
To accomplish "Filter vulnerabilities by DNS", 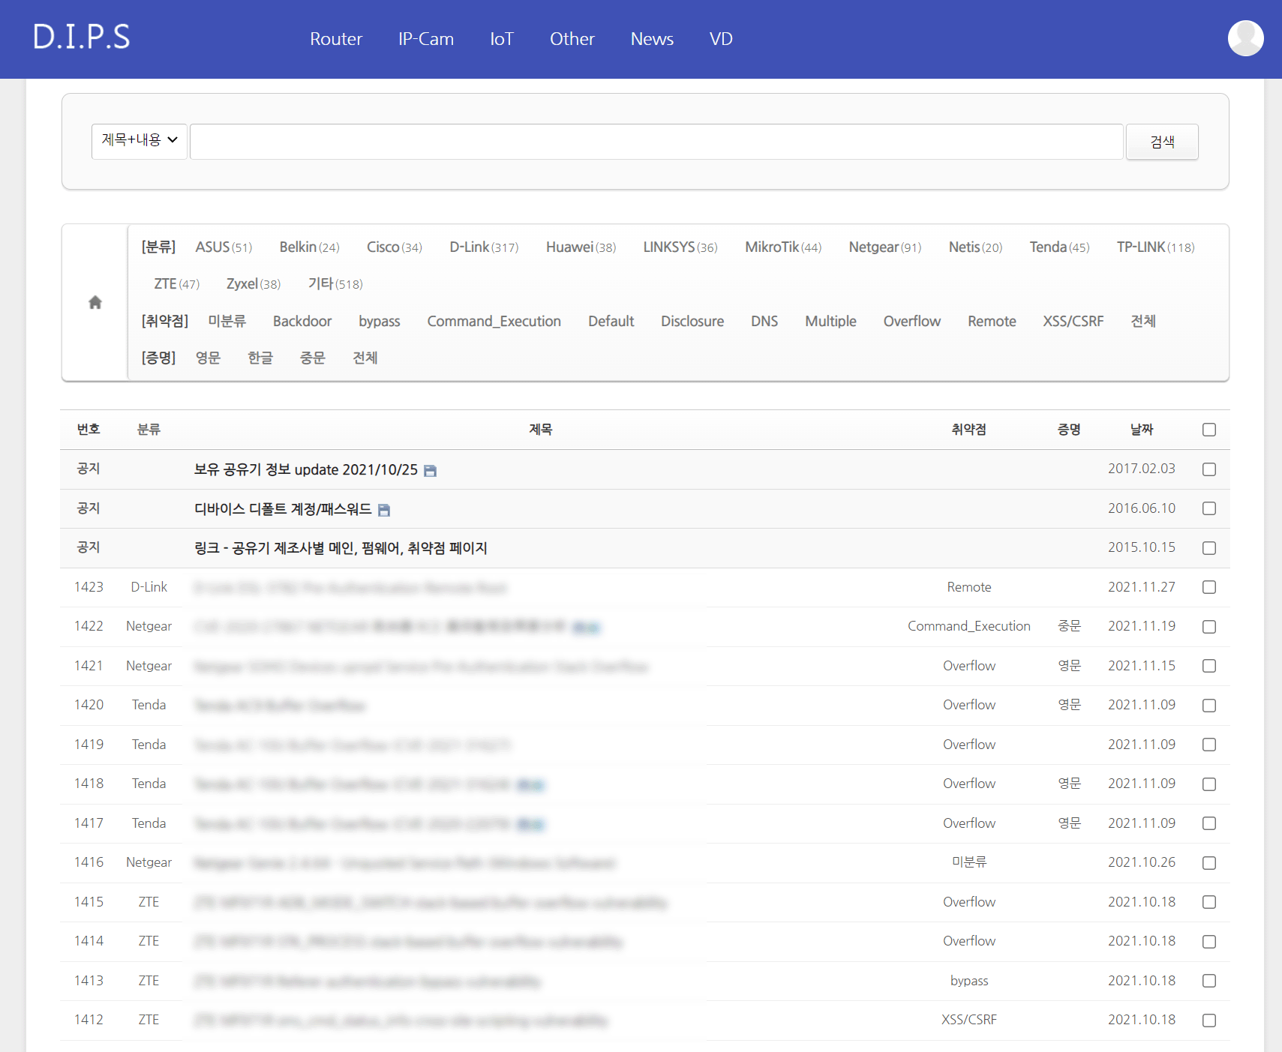I will point(764,321).
